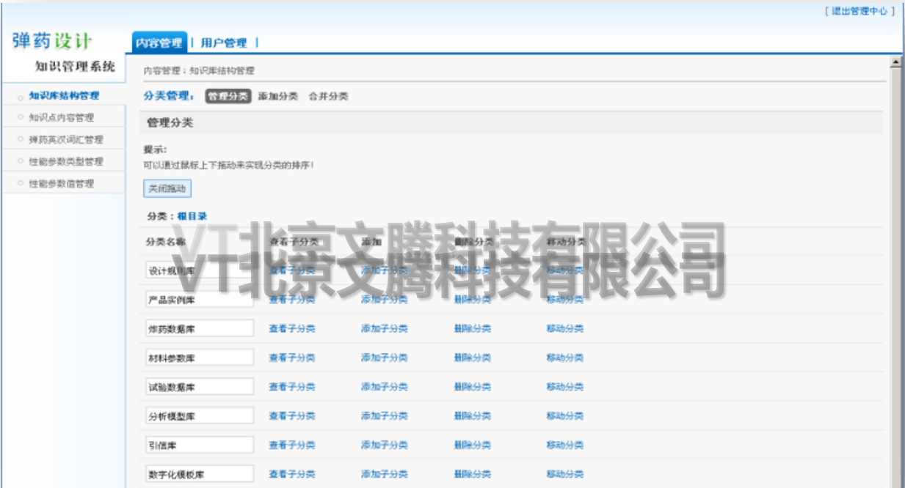Screen dimensions: 905x488
Task: Click 添加子分类 for 产品实例库
Action: tap(384, 300)
